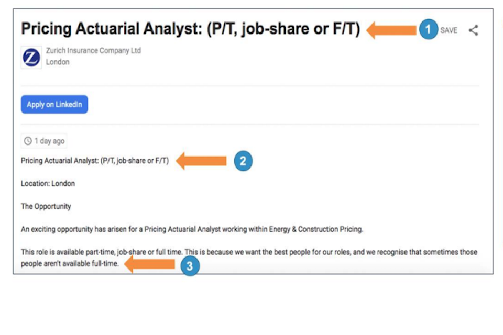The image size is (503, 335).
Task: Click the exciting opportunity paragraph
Action: tap(192, 229)
